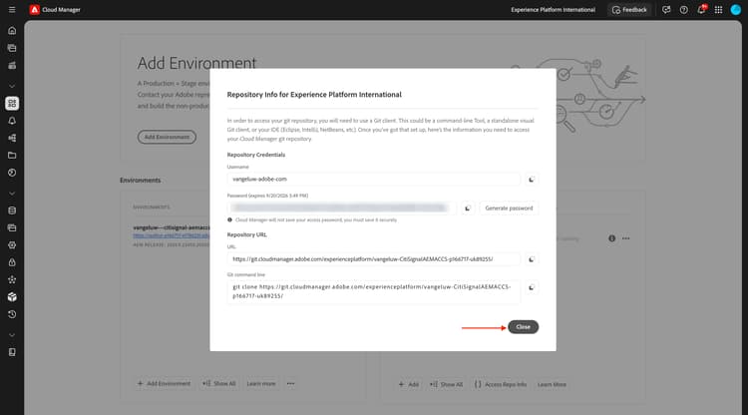Open the sparkle star icon in the sidebar
748x415 pixels.
[12, 279]
